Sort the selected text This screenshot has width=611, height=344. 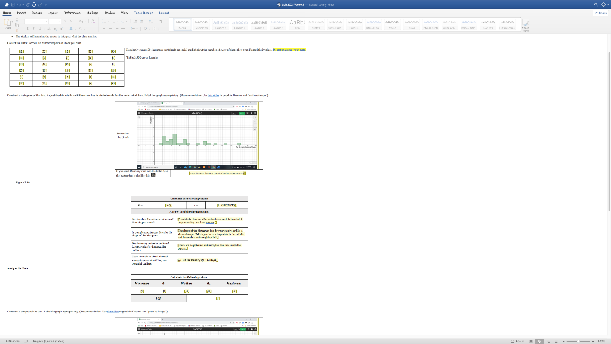coord(150,21)
